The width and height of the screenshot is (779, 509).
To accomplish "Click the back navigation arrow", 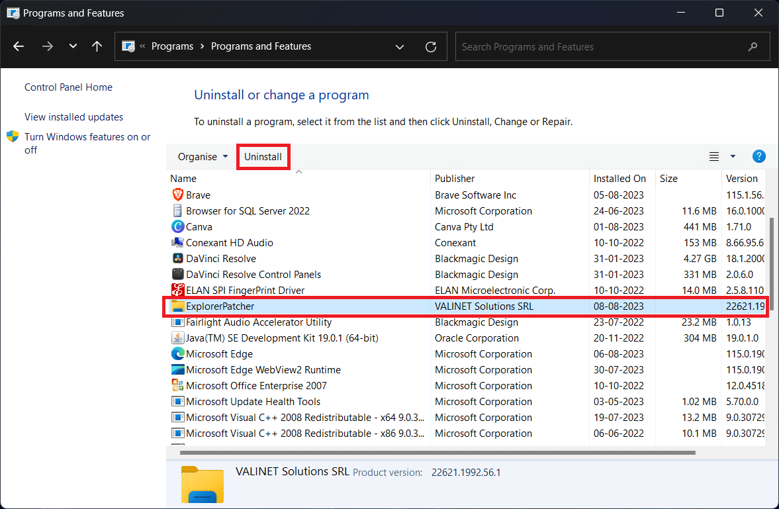I will (18, 46).
